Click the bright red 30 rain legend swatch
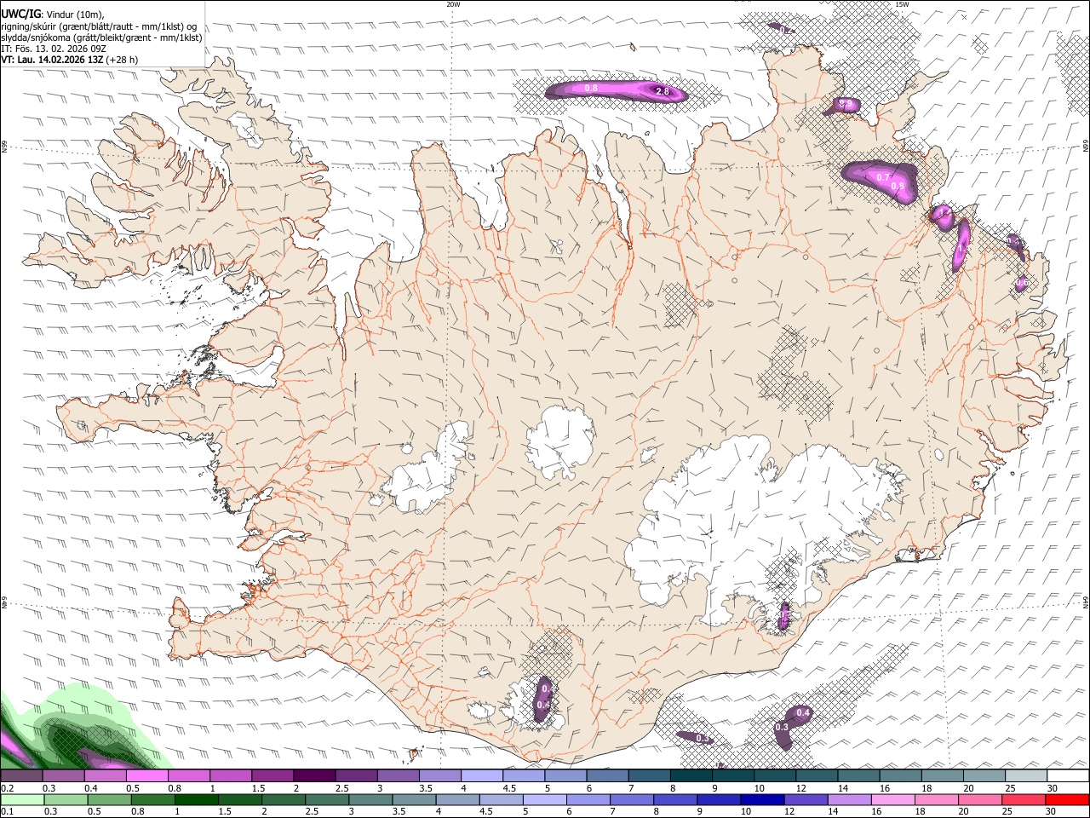1090x818 pixels. (x=1067, y=800)
